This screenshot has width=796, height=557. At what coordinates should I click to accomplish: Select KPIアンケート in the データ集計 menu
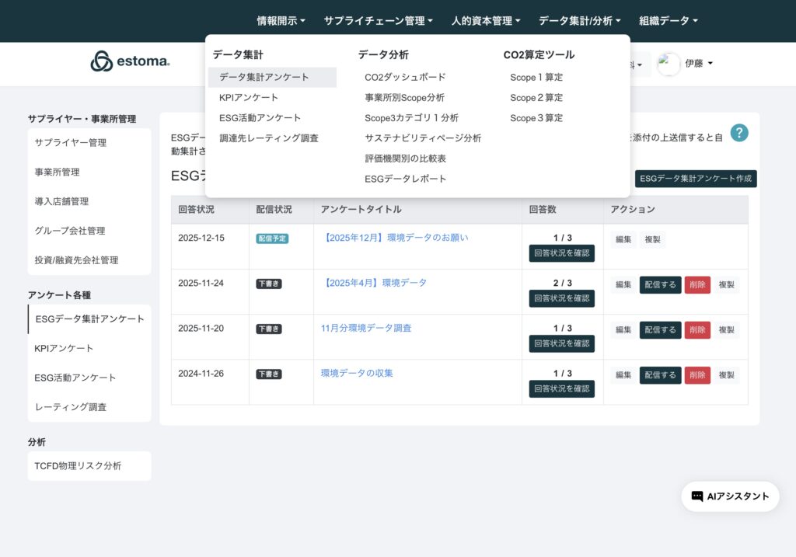pyautogui.click(x=249, y=98)
